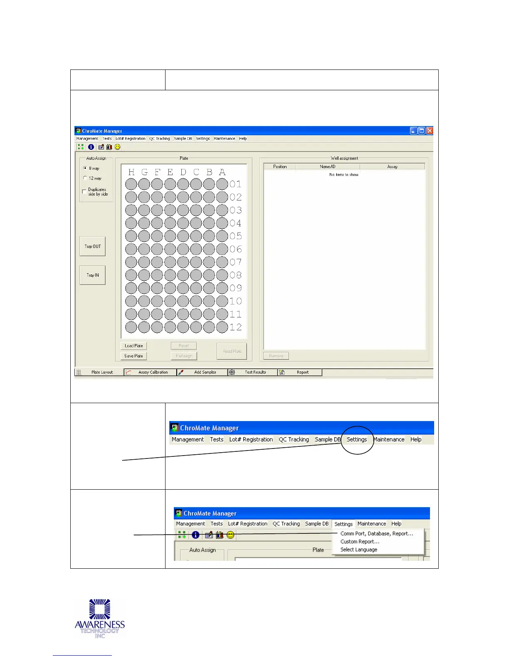Open Maintenance menu in the full window
The height and width of the screenshot is (659, 509).
click(225, 139)
